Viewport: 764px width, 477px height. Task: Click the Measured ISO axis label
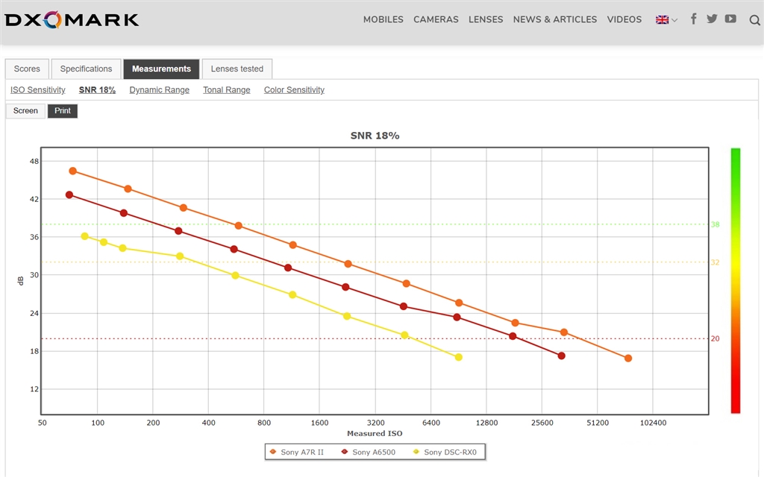[x=375, y=433]
